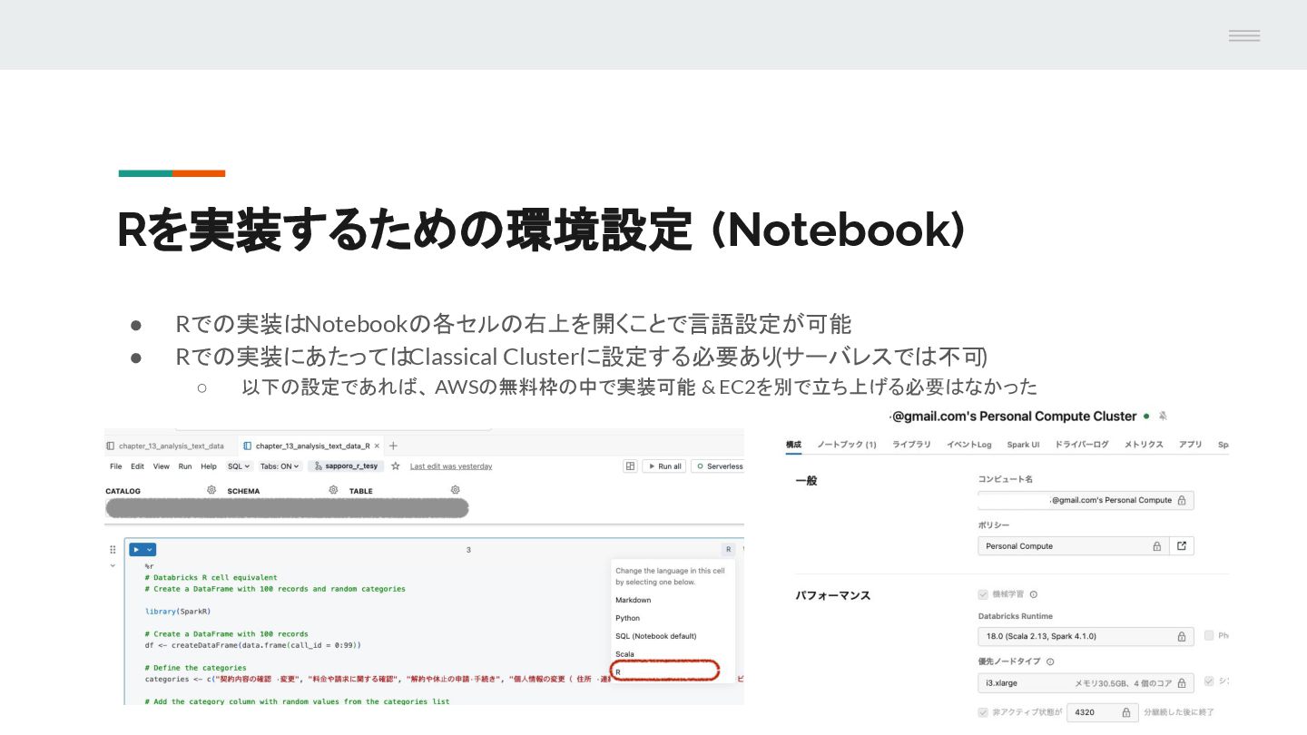1307x735 pixels.
Task: Select Python cell language
Action: pos(627,618)
